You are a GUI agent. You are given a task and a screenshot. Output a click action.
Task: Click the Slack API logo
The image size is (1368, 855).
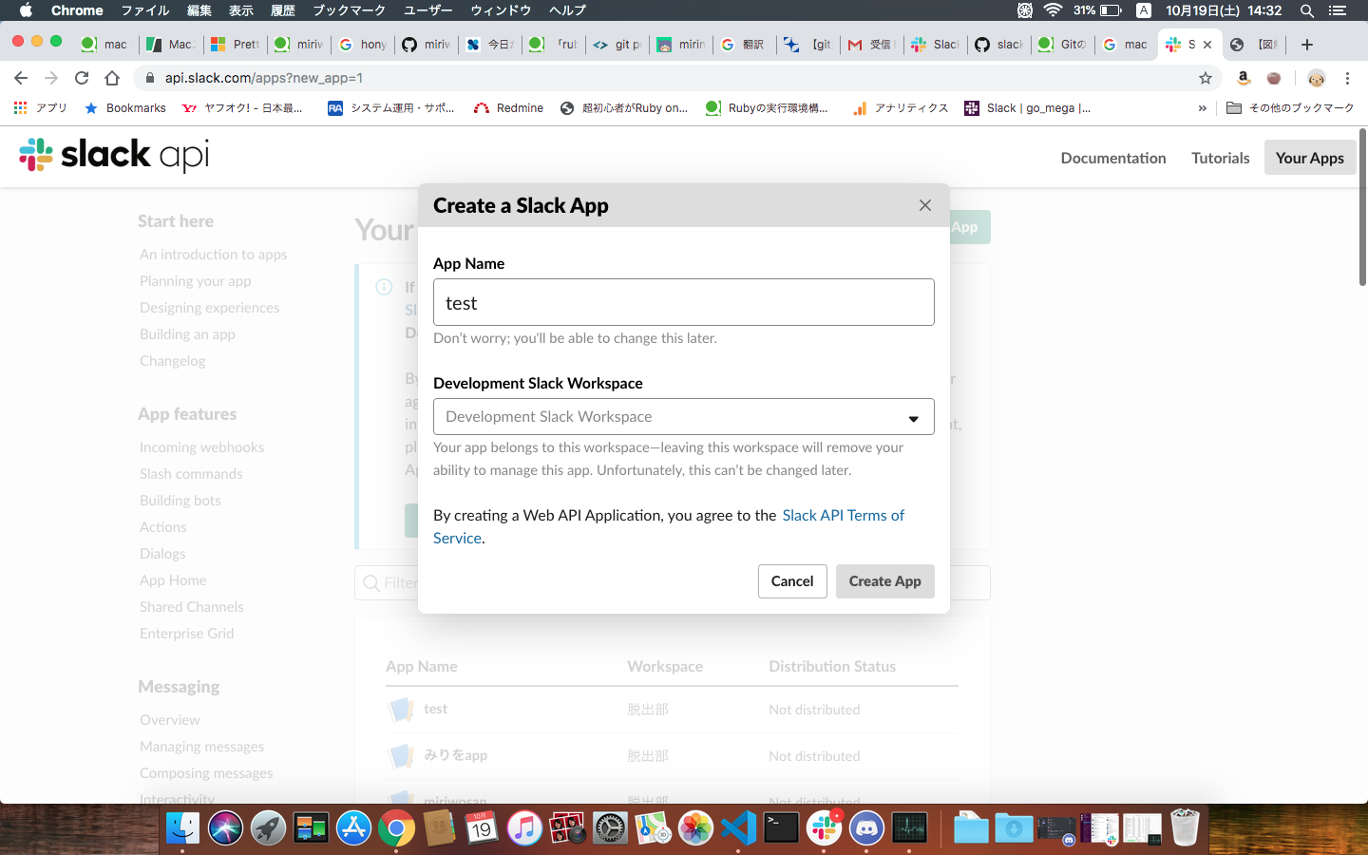point(114,155)
